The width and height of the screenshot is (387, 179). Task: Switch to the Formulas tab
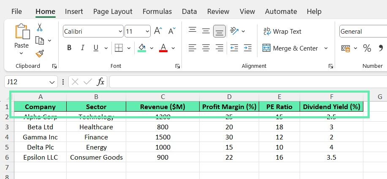pos(157,11)
